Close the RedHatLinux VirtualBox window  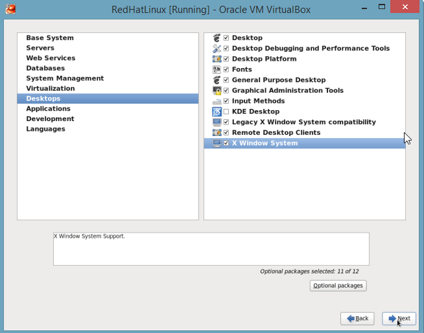tap(405, 6)
